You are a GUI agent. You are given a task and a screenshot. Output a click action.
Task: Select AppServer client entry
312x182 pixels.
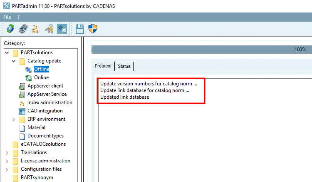tap(45, 86)
